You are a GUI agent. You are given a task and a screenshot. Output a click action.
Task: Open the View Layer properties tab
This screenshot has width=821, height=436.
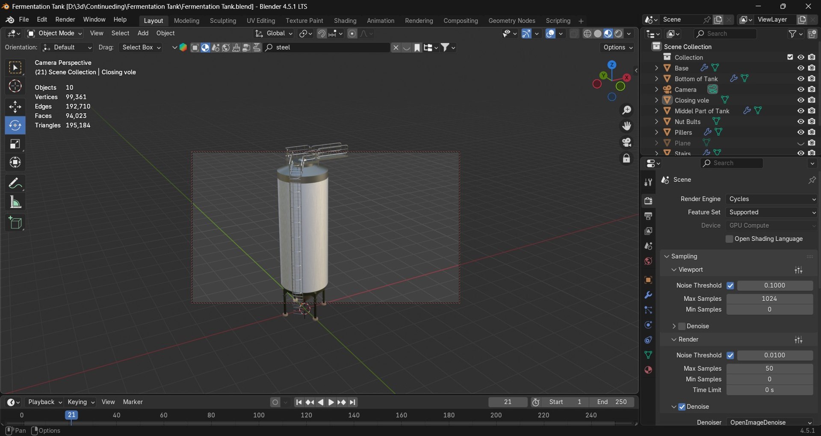point(648,231)
